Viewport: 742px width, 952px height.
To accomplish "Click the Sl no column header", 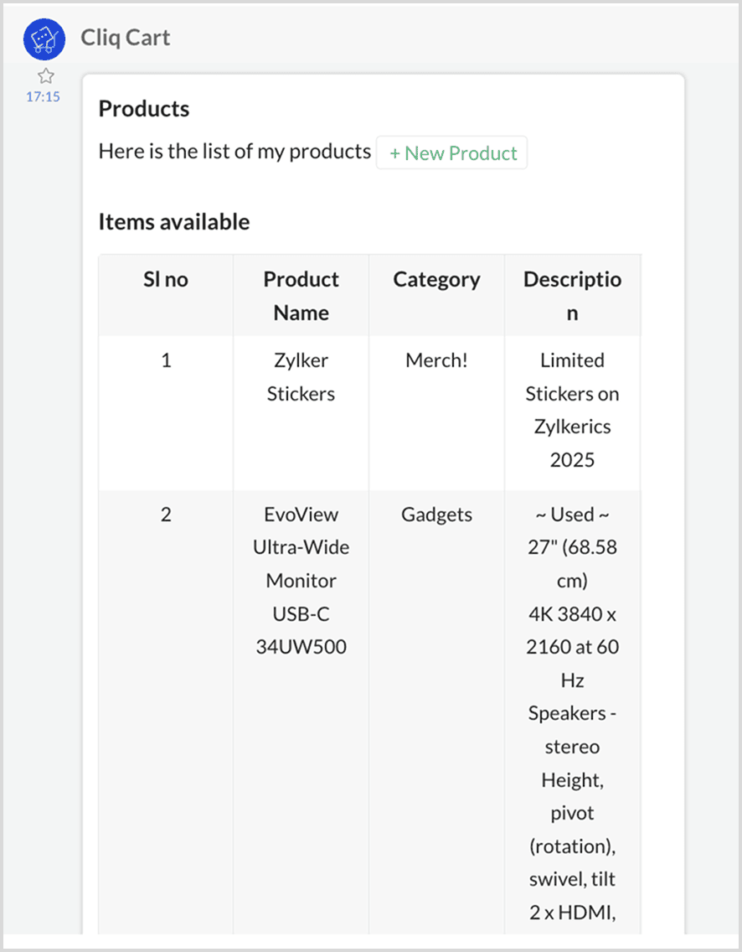I will pyautogui.click(x=166, y=279).
